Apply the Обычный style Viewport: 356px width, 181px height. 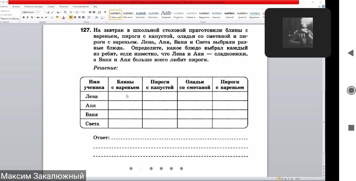[116, 15]
